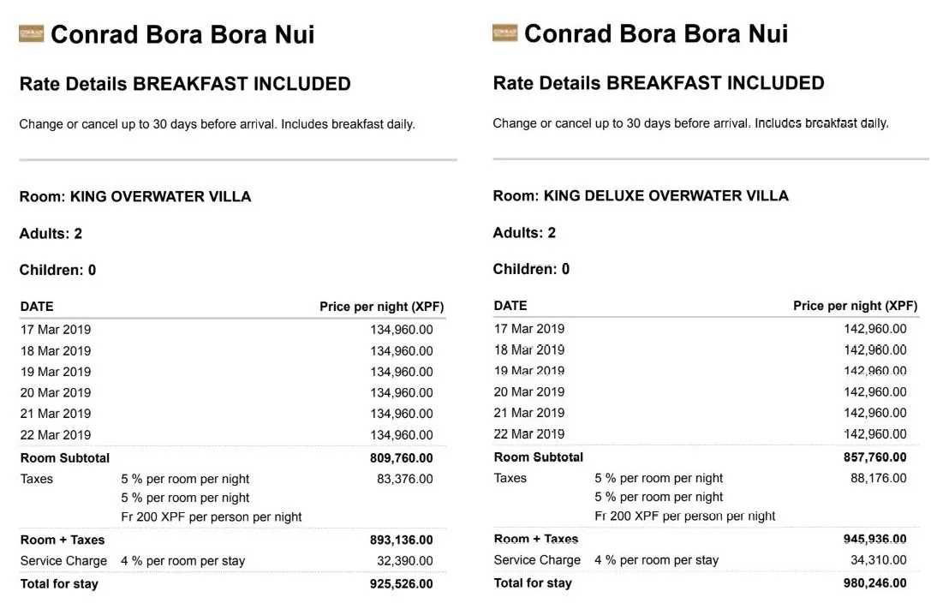Click the 945,936.00 Room + Taxes value
Image resolution: width=931 pixels, height=603 pixels.
point(874,539)
